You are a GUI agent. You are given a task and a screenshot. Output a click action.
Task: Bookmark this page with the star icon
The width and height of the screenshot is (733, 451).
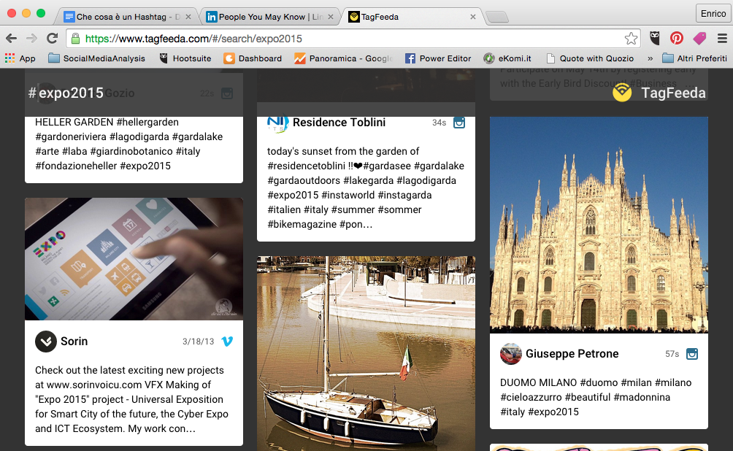coord(631,39)
